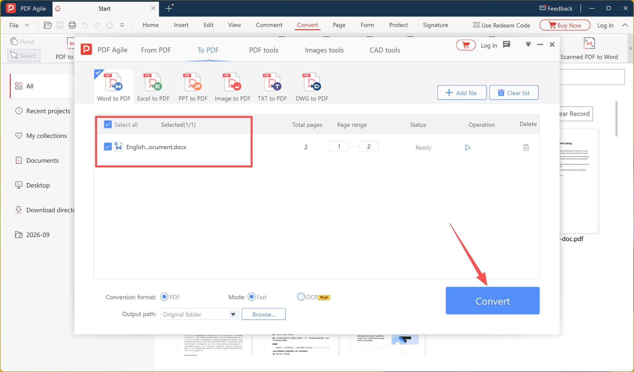Click the Undo arrow in main toolbar
This screenshot has width=634, height=372.
coord(85,25)
